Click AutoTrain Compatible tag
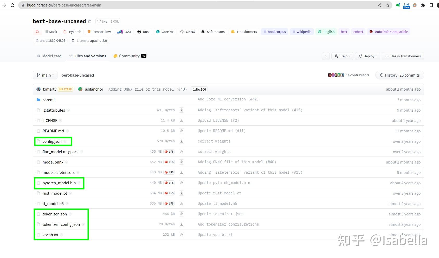This screenshot has width=439, height=258. click(x=389, y=32)
